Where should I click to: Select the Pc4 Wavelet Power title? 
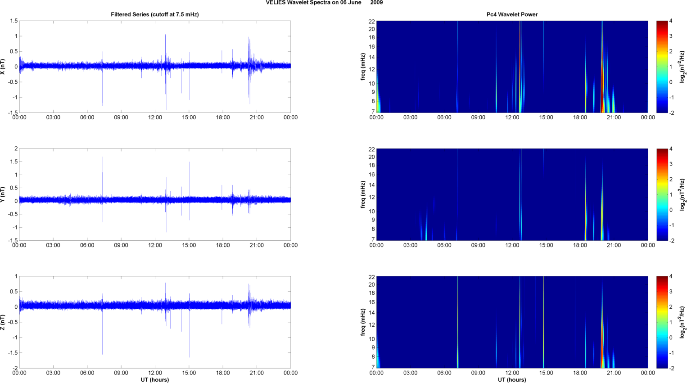point(512,14)
